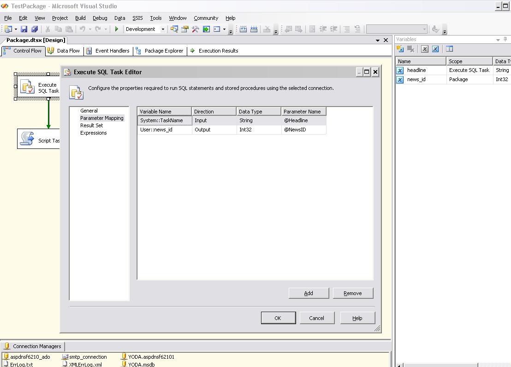Open the SSIS menu
This screenshot has height=367, width=511.
137,18
